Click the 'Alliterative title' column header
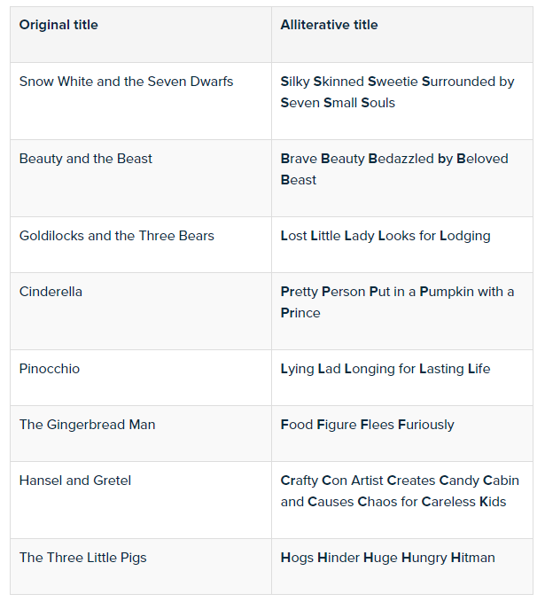The image size is (545, 602). (x=329, y=25)
